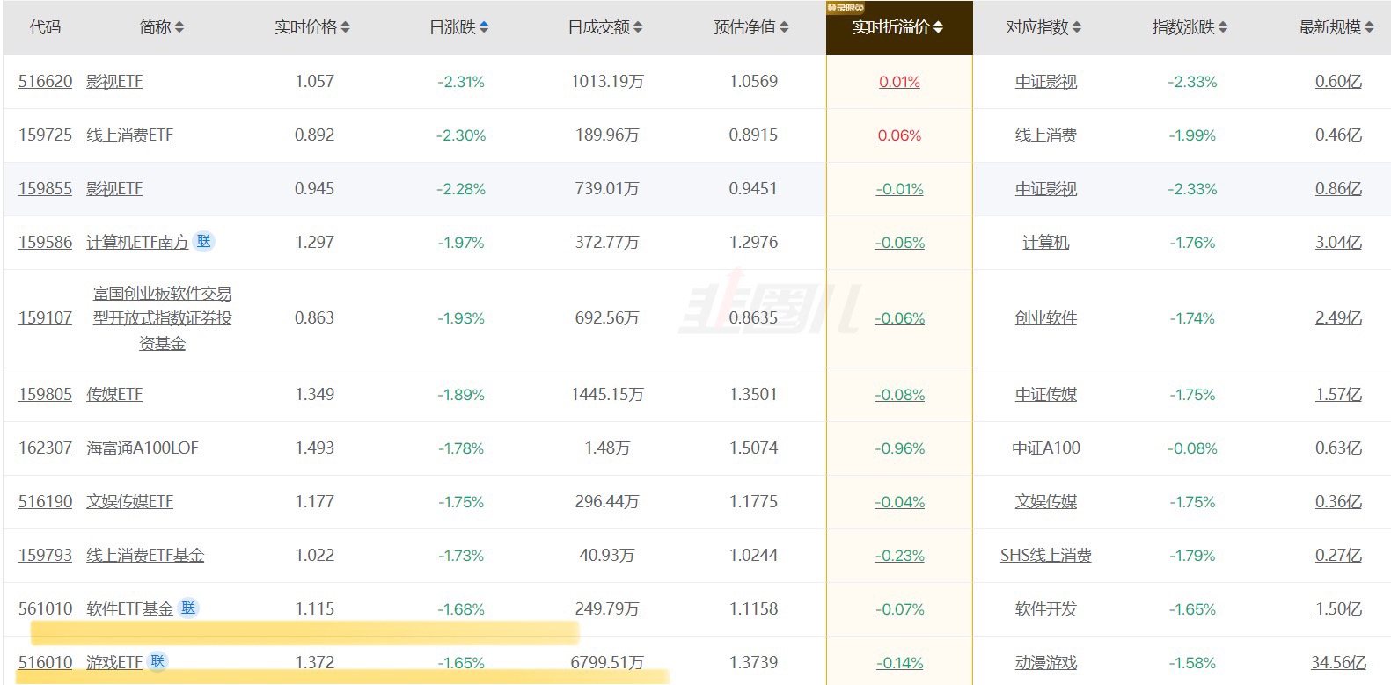Select turnover value 1013.19万
The width and height of the screenshot is (1391, 685).
pos(607,82)
